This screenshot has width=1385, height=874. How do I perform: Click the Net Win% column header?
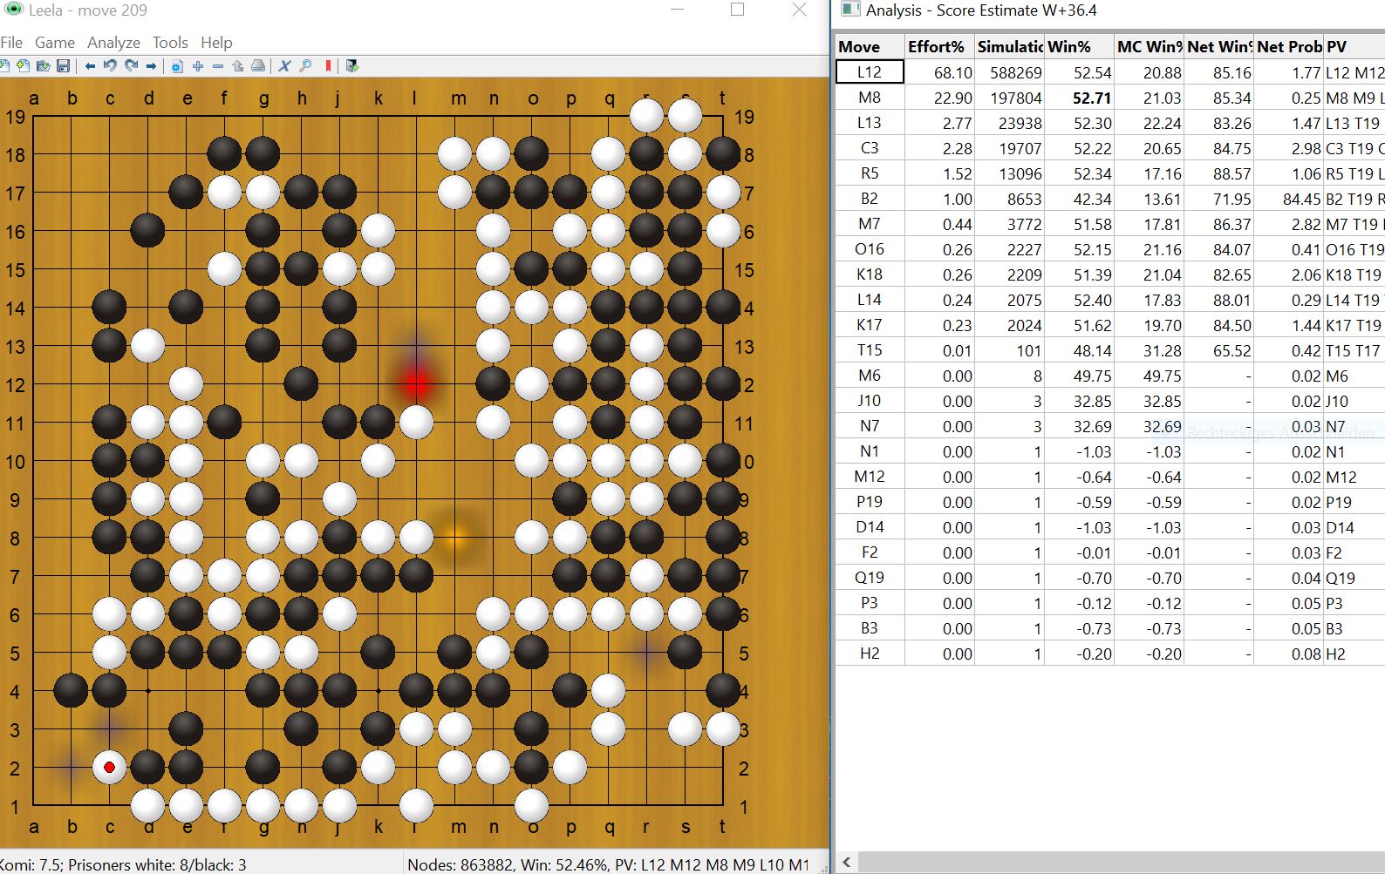tap(1219, 46)
